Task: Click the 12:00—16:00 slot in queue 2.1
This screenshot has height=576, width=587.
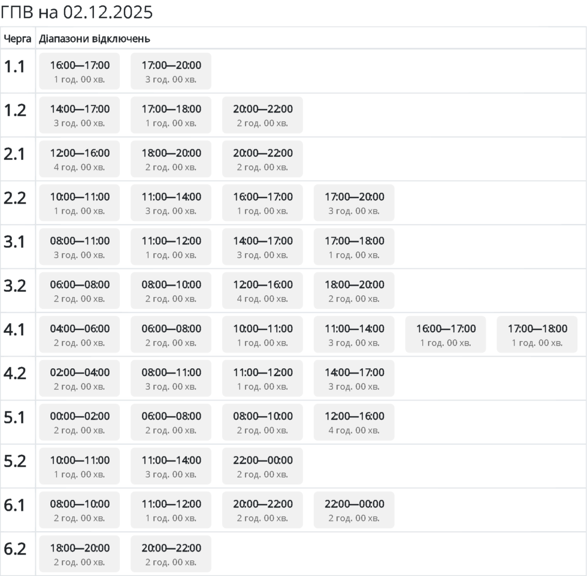Action: pyautogui.click(x=80, y=159)
